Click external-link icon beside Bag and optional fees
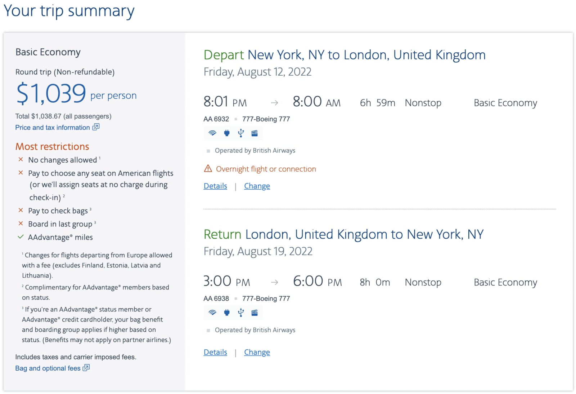The image size is (576, 394). point(86,368)
